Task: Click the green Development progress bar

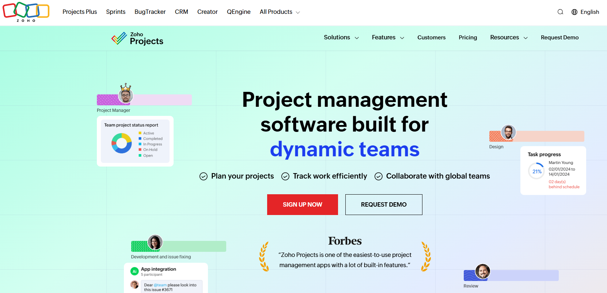Action: (179, 246)
